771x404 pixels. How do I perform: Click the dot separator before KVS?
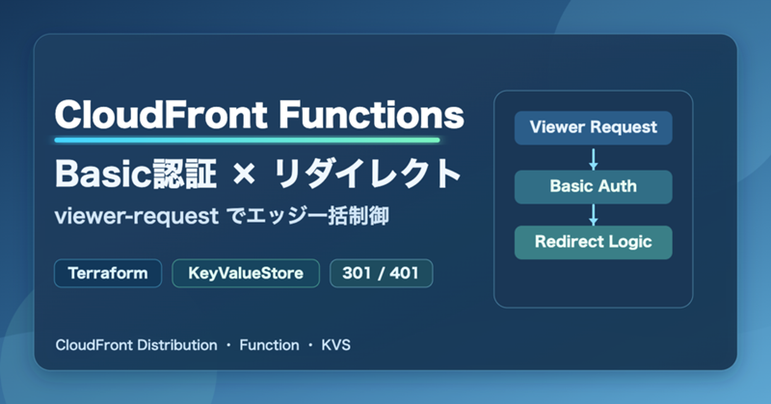tap(311, 344)
